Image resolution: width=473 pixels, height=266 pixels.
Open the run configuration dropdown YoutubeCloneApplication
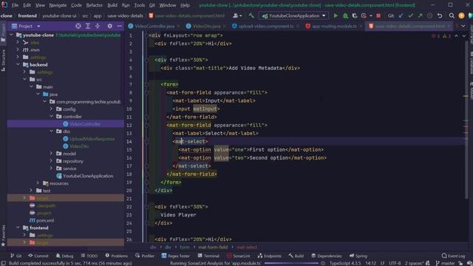pos(294,16)
